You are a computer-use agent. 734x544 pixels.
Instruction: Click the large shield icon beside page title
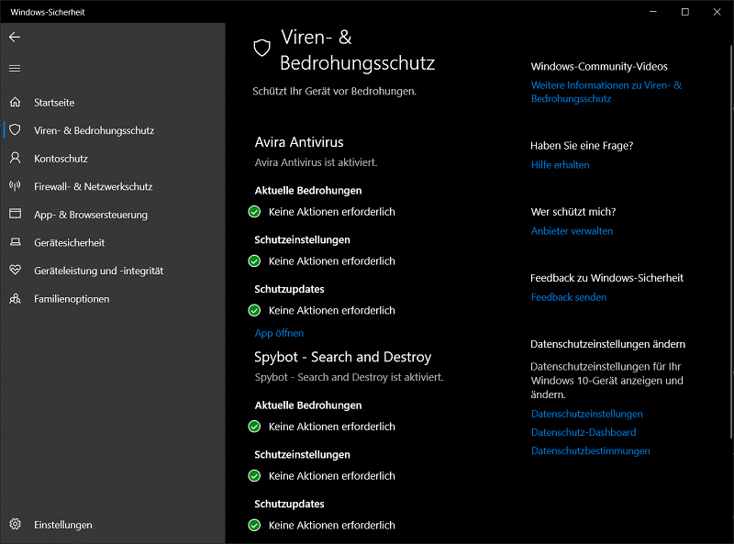tap(261, 48)
